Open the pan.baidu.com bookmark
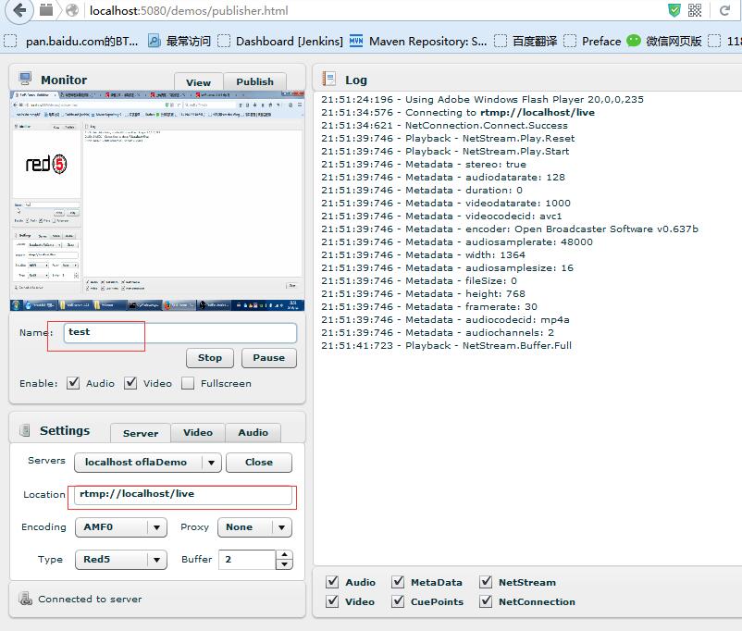This screenshot has width=742, height=631. coord(71,42)
